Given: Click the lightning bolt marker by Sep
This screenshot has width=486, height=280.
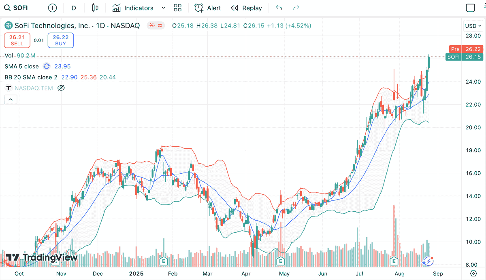Looking at the screenshot, I should coord(428,261).
